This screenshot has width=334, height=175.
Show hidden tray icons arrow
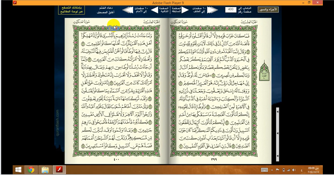click(272, 170)
